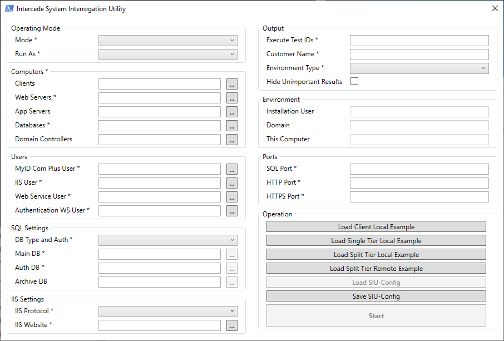The height and width of the screenshot is (341, 504).
Task: Click the HTTPS Port input field
Action: tap(419, 197)
